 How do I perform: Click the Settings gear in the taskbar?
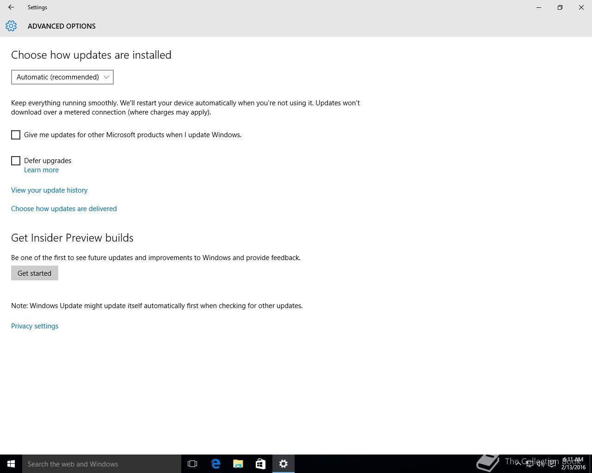click(x=284, y=464)
